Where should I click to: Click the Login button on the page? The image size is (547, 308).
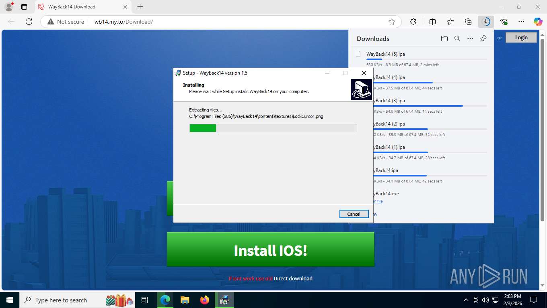click(x=521, y=37)
